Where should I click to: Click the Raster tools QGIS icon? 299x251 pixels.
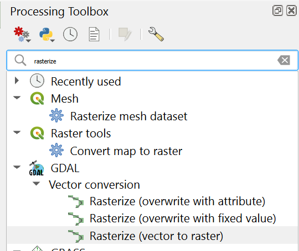(37, 133)
